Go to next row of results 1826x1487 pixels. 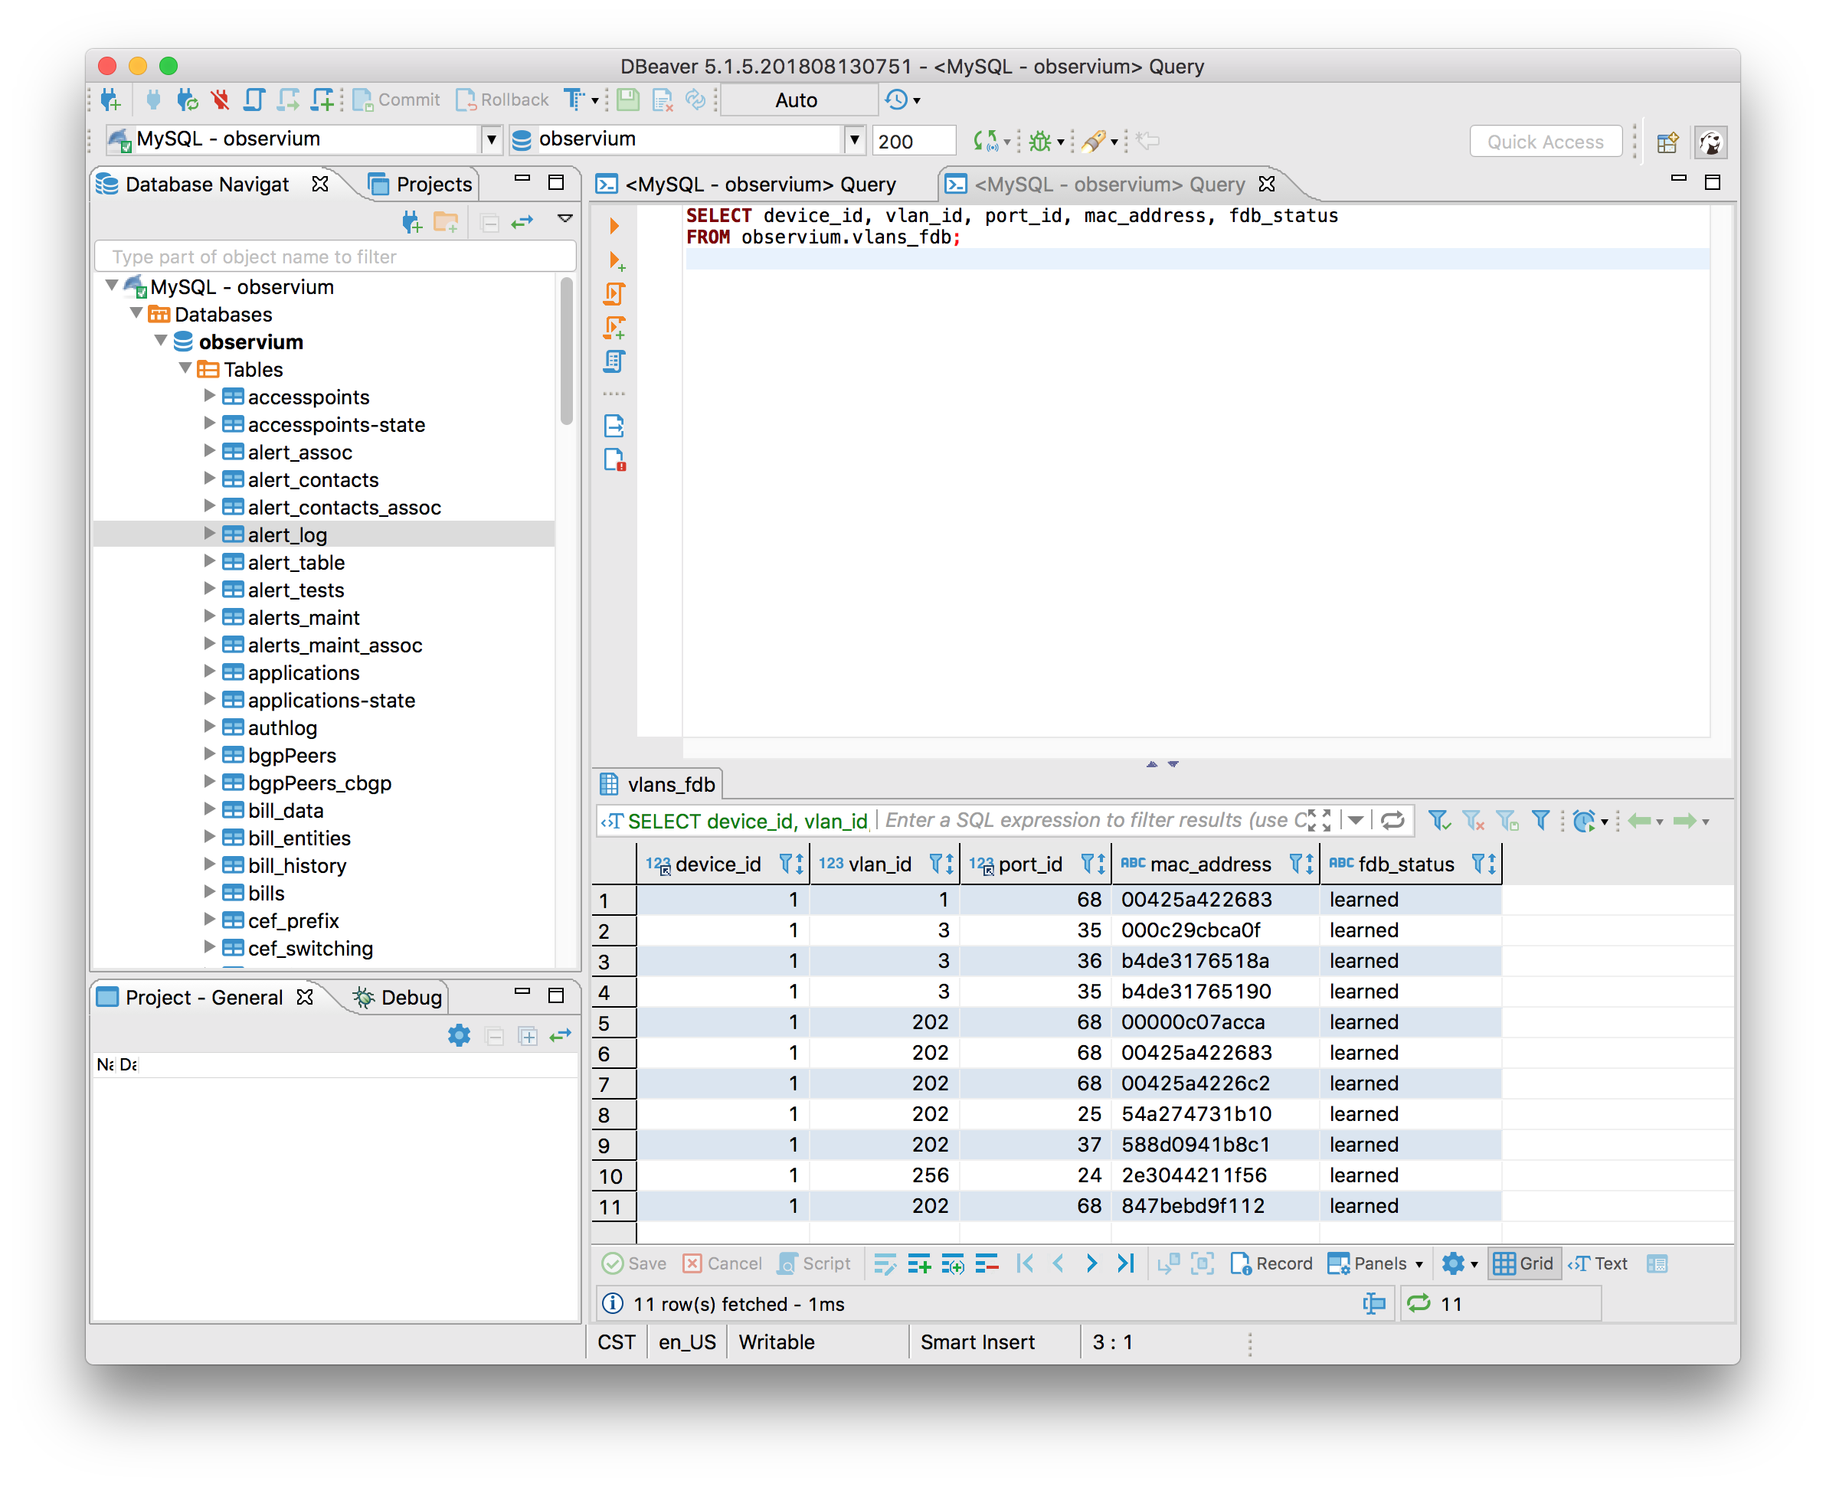1091,1263
